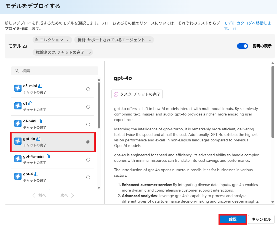Go to previous page with 前へ
The height and width of the screenshot is (226, 277).
pyautogui.click(x=39, y=195)
